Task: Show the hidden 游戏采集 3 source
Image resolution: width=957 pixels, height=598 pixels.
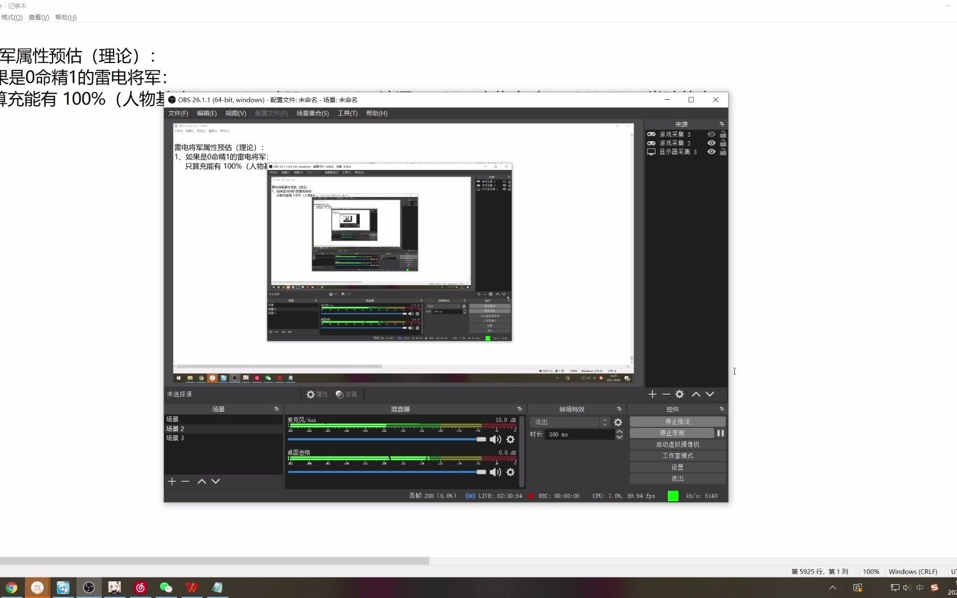Action: 712,135
